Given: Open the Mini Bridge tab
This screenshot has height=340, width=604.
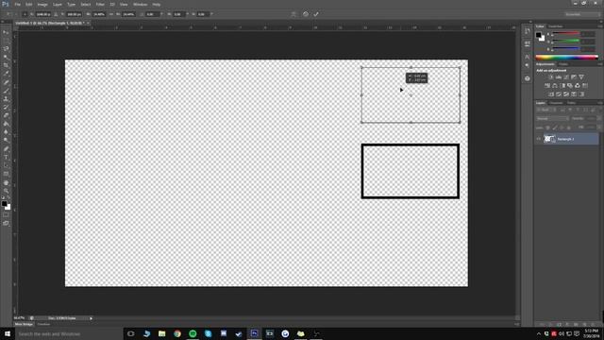Looking at the screenshot, I should click(24, 324).
